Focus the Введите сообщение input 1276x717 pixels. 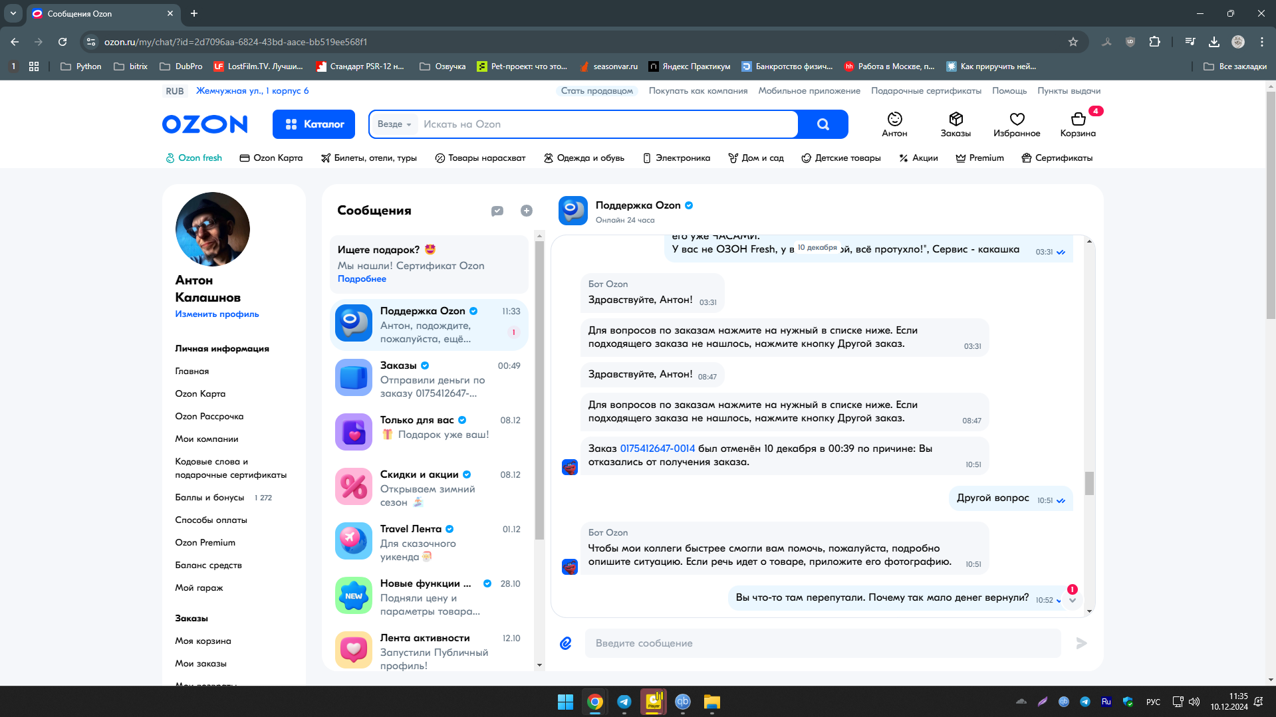(823, 643)
